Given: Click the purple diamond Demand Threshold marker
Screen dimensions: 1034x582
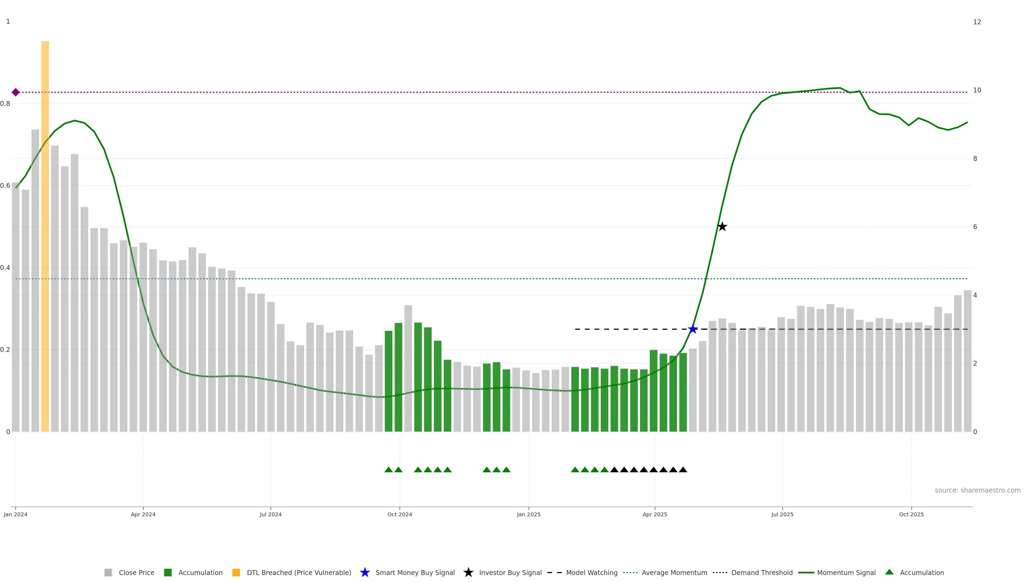Looking at the screenshot, I should click(x=16, y=92).
